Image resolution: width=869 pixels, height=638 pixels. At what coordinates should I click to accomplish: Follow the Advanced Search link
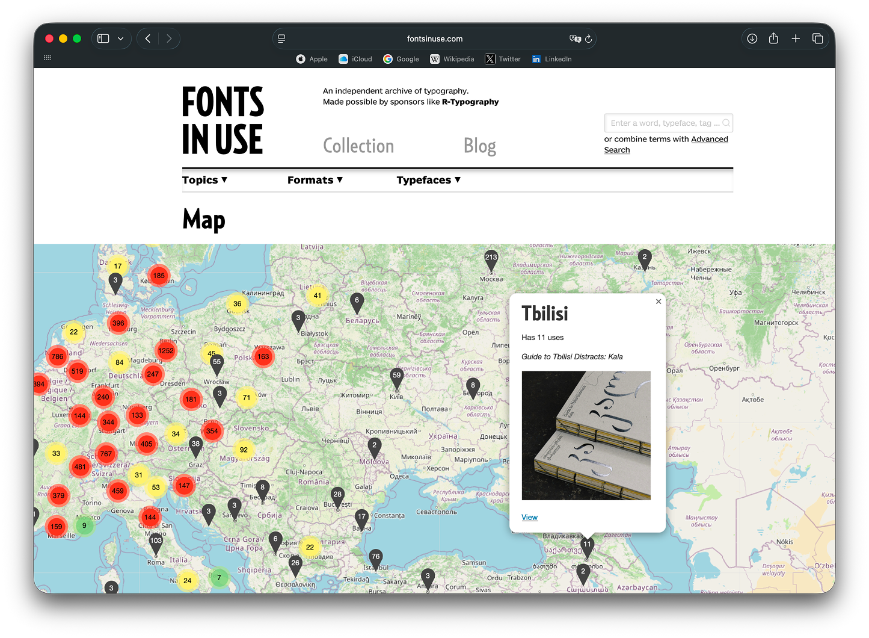[x=666, y=144]
